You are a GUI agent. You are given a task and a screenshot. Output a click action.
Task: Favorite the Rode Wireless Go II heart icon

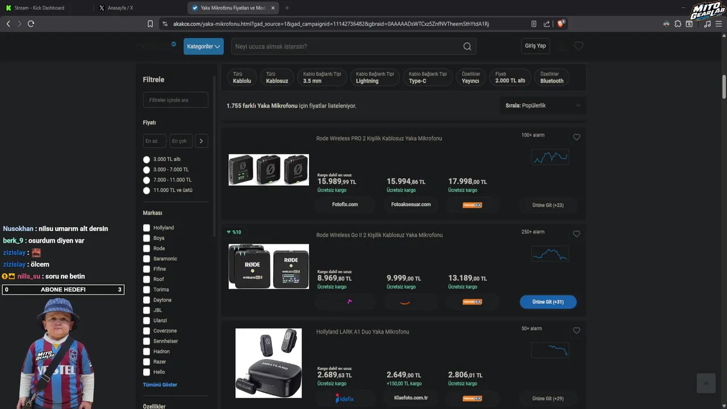[x=576, y=234]
